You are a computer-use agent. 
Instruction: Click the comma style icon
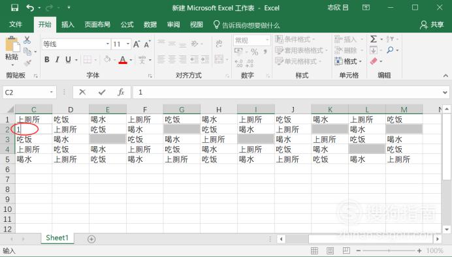click(x=265, y=52)
